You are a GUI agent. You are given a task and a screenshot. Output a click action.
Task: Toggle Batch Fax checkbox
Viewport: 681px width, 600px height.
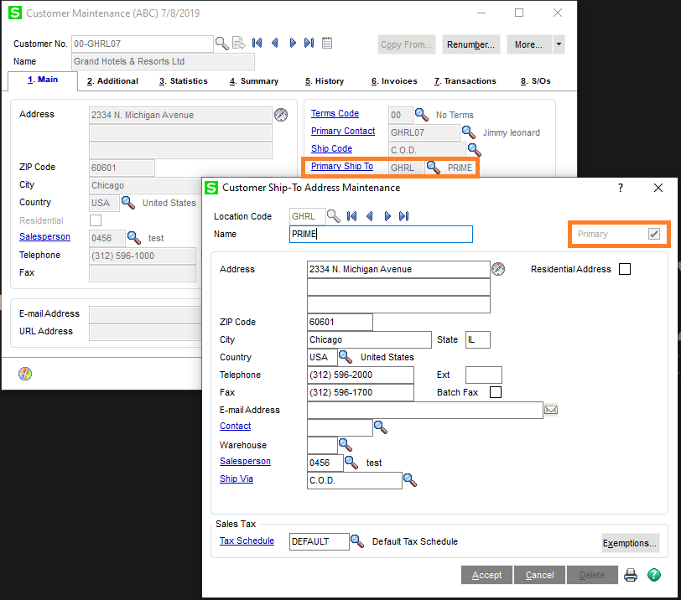[496, 392]
